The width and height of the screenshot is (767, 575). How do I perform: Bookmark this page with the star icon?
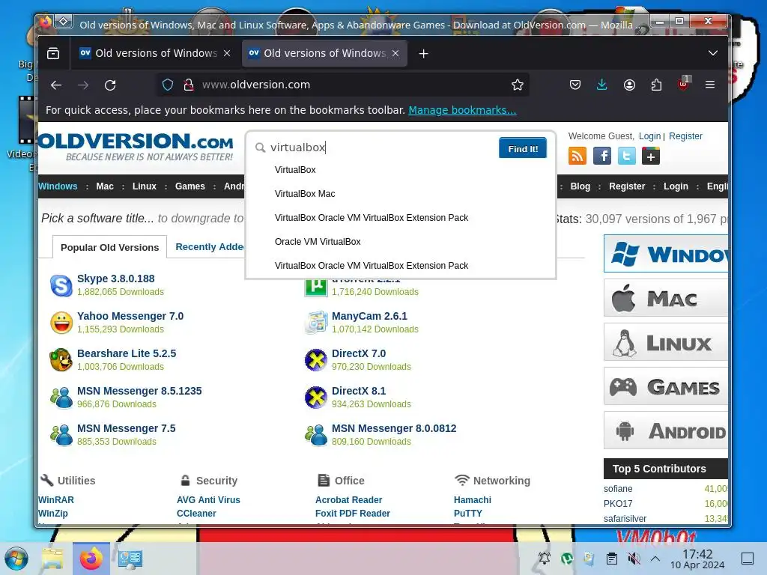coord(517,85)
